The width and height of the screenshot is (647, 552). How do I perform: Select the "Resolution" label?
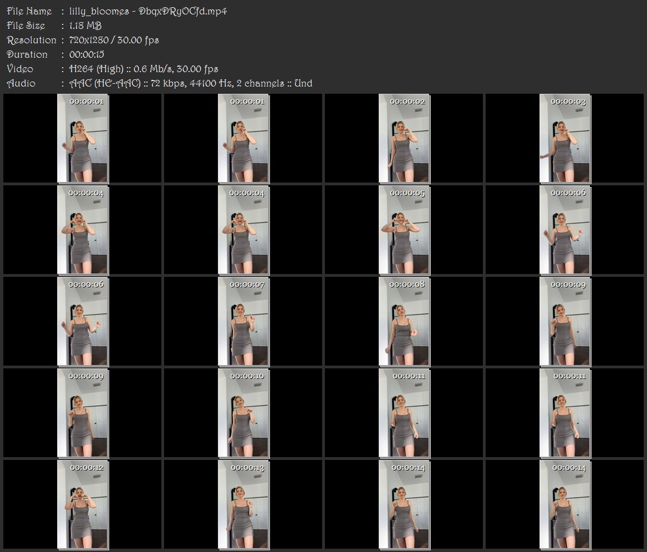[32, 40]
